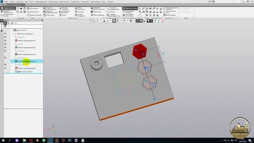Open the Файл menu

click(6, 2)
